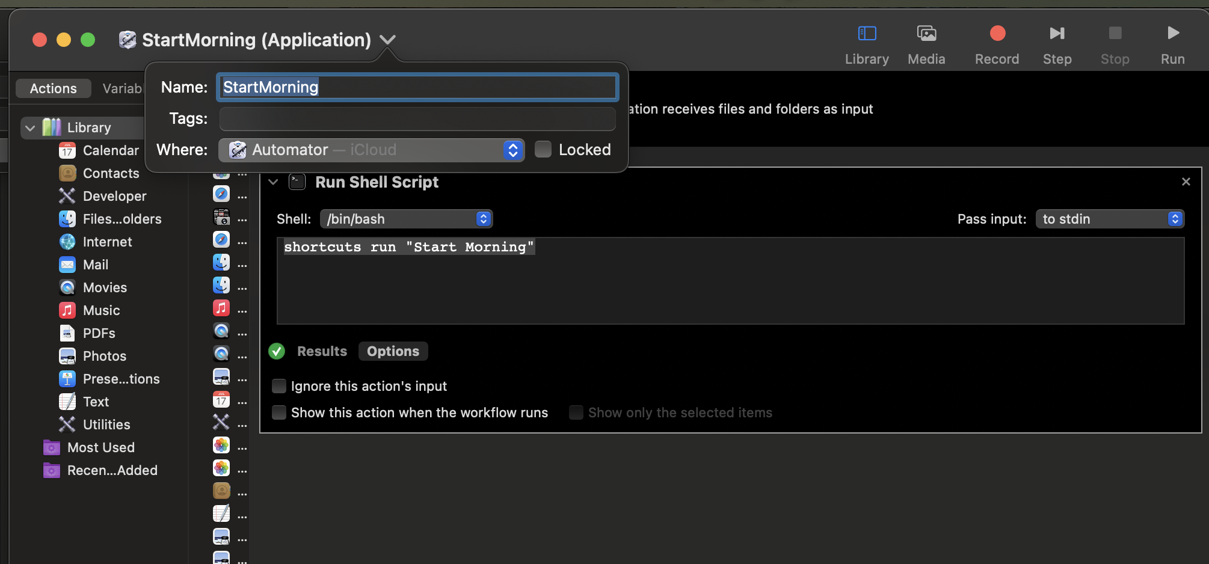Toggle the Library panel toolbar icon
The image size is (1209, 564).
pyautogui.click(x=867, y=34)
